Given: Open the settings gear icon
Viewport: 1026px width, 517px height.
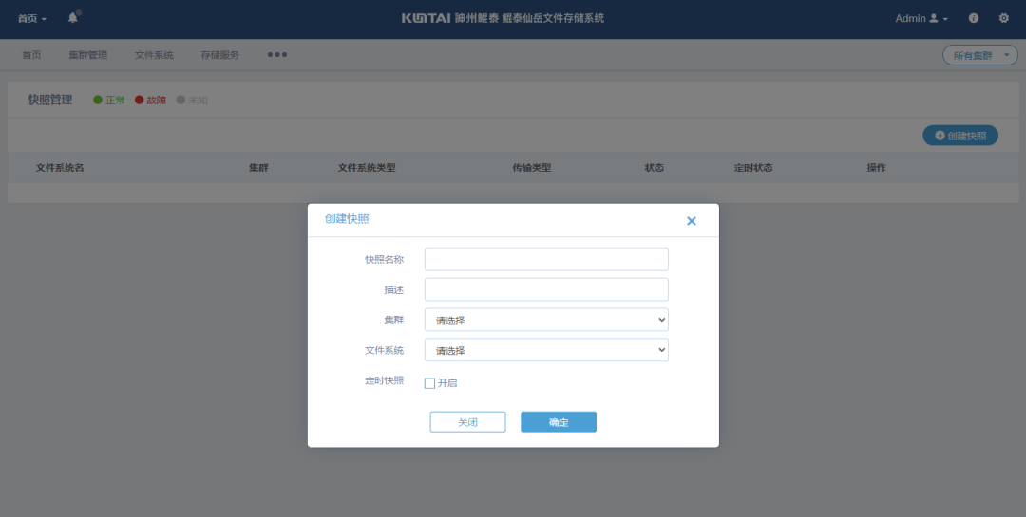Looking at the screenshot, I should [1003, 18].
